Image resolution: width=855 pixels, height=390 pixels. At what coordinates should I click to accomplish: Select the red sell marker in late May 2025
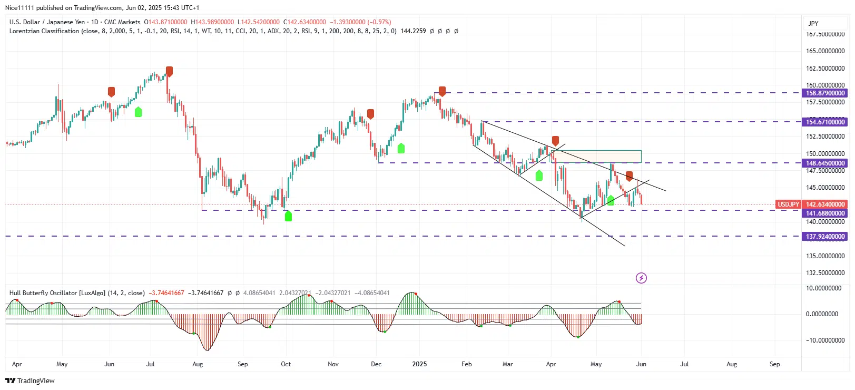[x=629, y=176]
